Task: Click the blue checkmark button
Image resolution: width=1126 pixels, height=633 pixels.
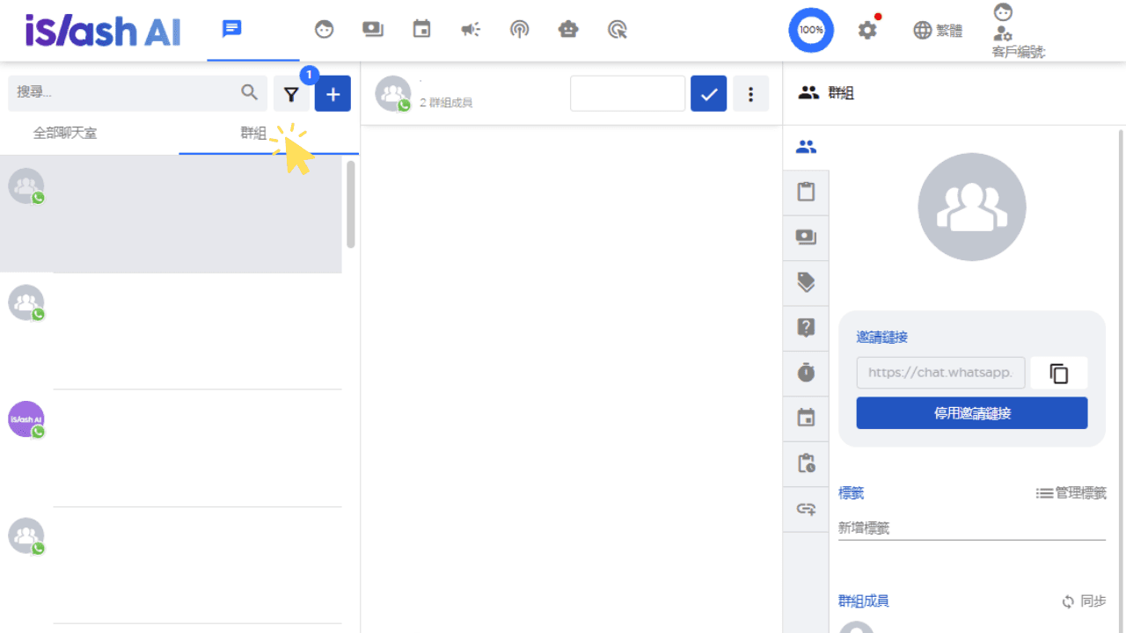Action: click(709, 93)
